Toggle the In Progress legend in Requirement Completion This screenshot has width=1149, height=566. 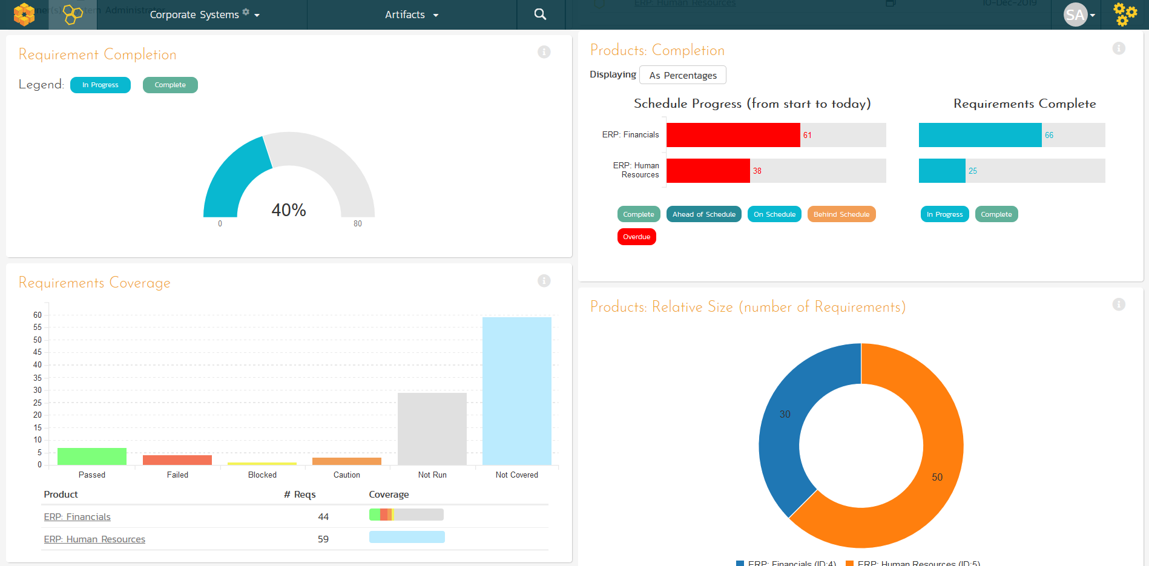pyautogui.click(x=100, y=85)
